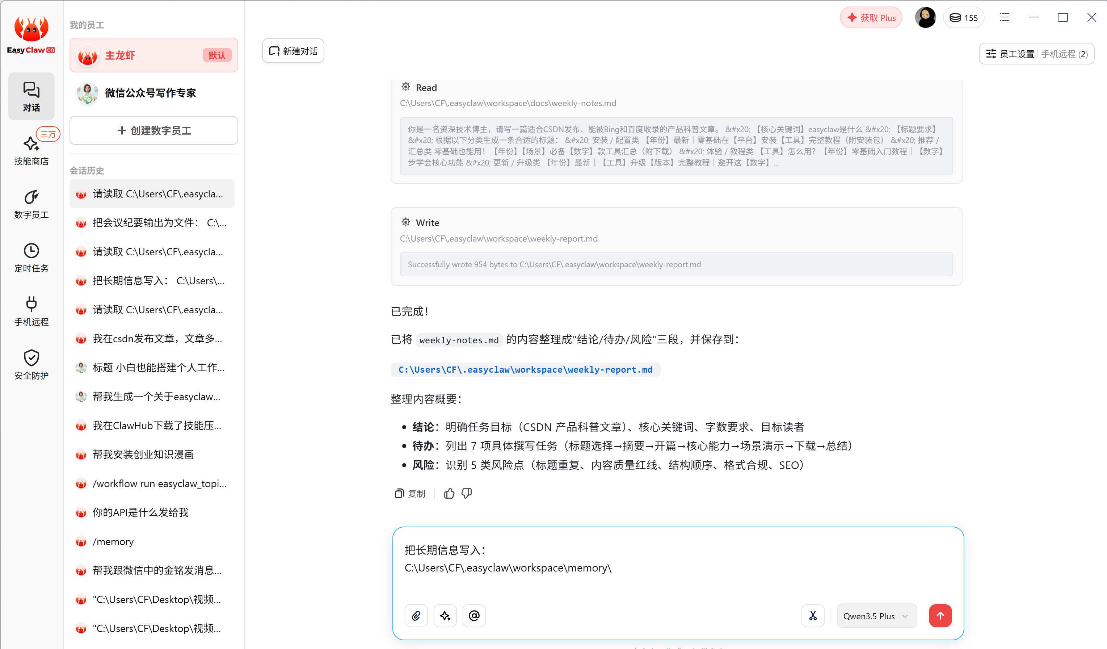This screenshot has width=1107, height=649.
Task: Send the message with red arrow button
Action: tap(940, 616)
